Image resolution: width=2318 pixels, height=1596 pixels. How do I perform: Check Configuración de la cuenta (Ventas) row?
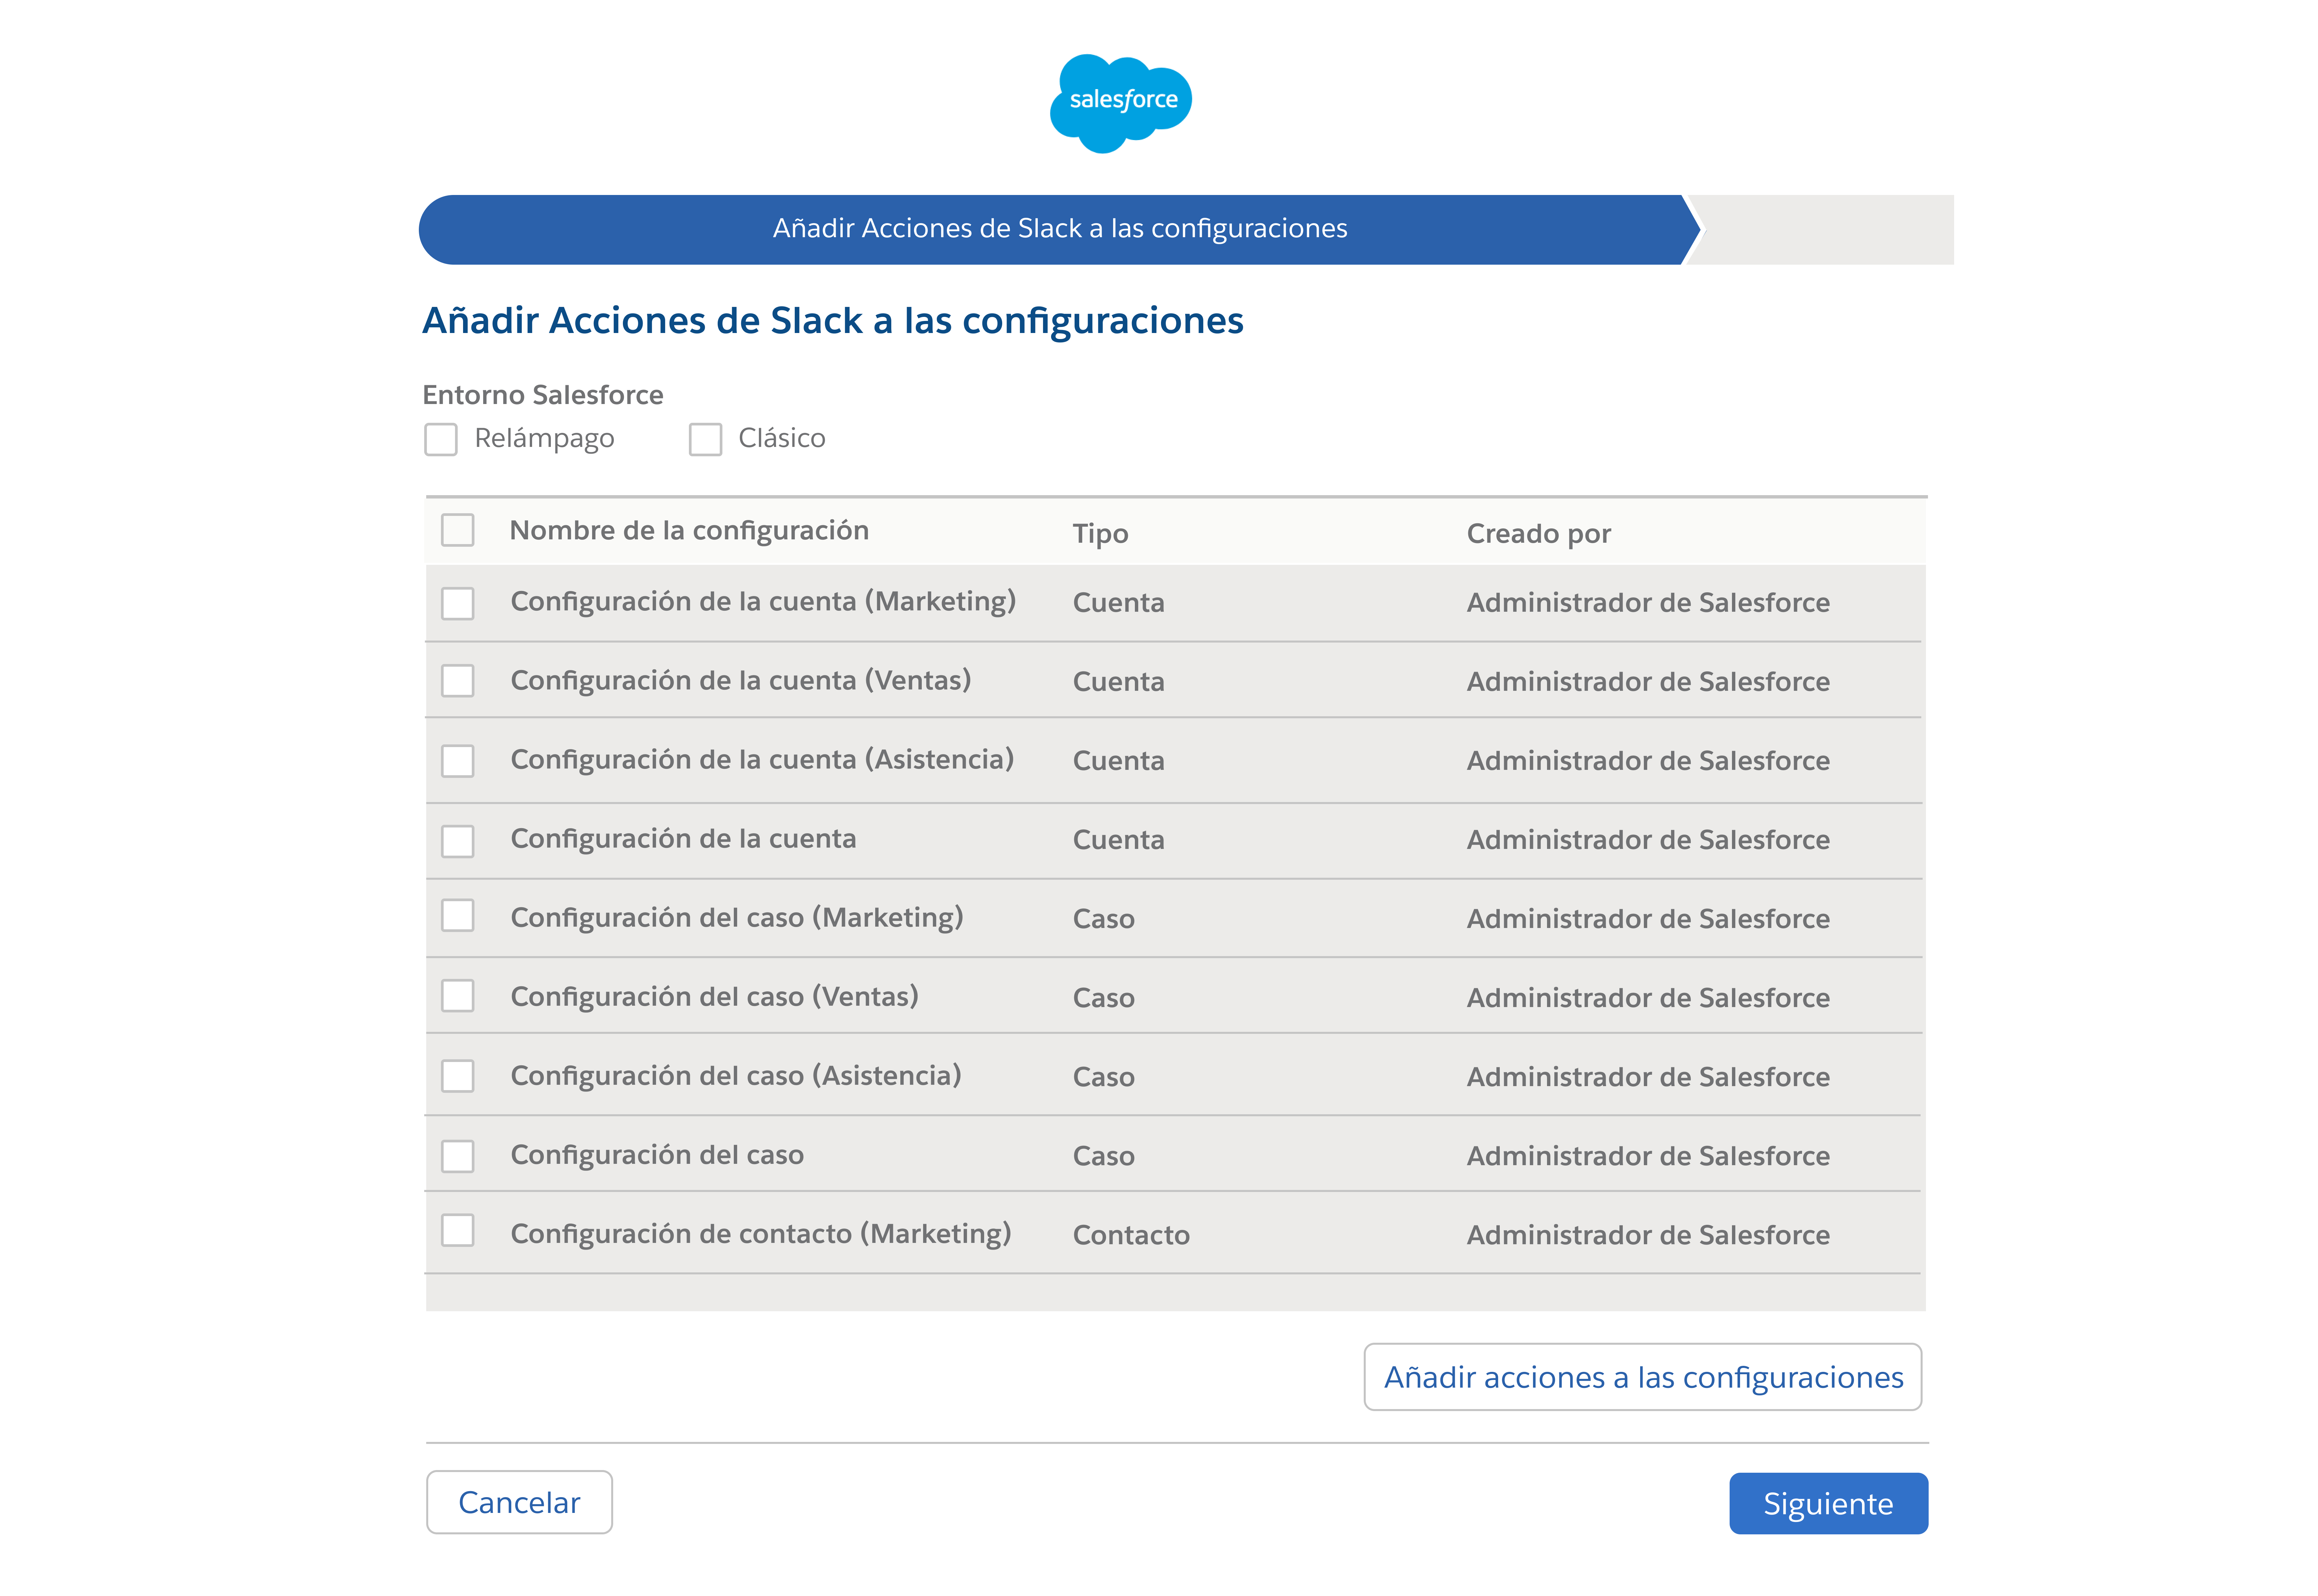tap(458, 681)
